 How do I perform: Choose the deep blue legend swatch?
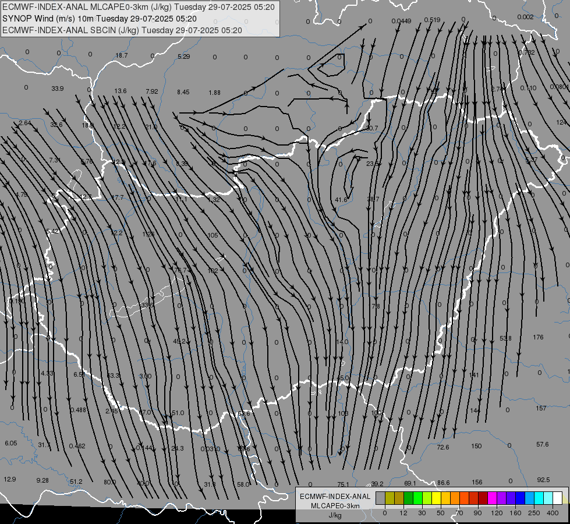[x=520, y=498]
